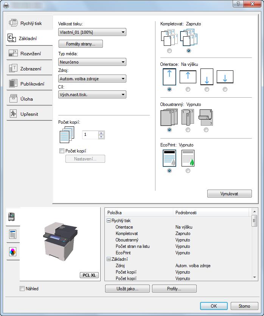Show the color settings view icon
This screenshot has width=264, height=316.
[13, 252]
